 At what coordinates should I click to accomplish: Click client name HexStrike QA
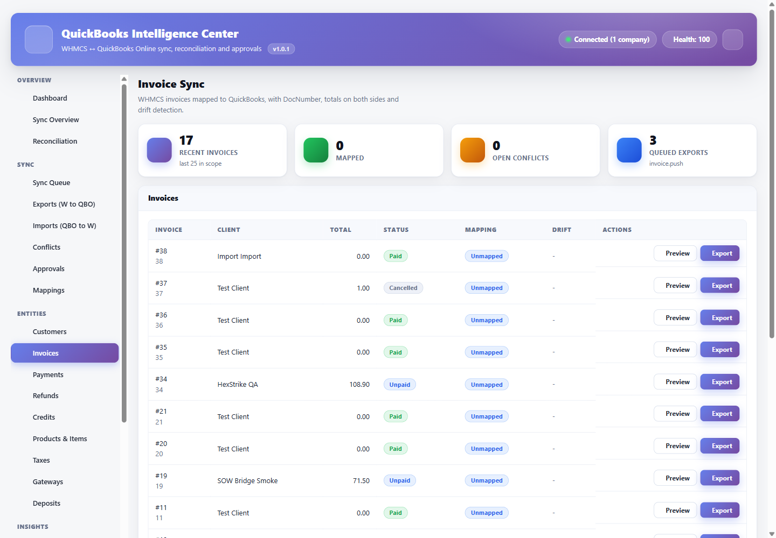point(238,385)
